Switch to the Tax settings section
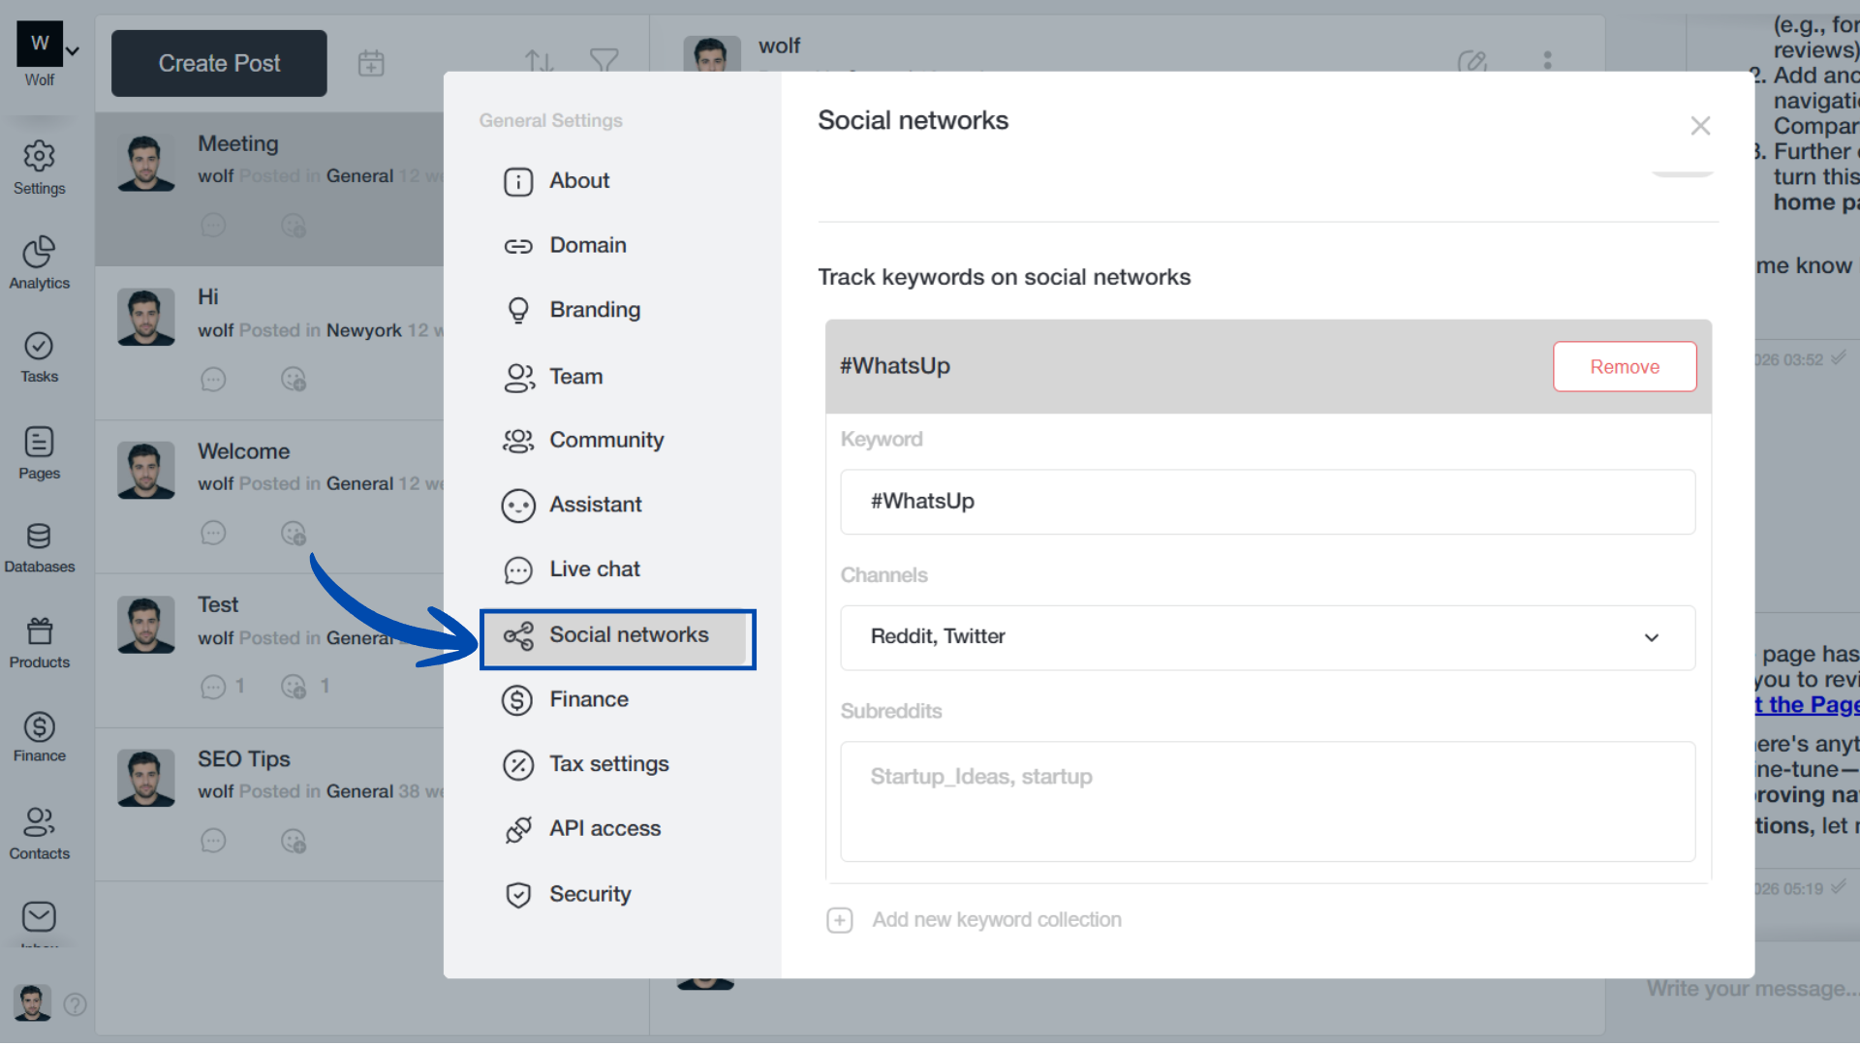 tap(608, 764)
